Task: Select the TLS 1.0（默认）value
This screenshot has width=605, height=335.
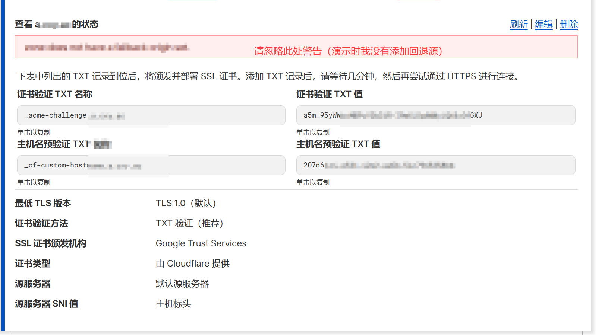Action: (186, 203)
